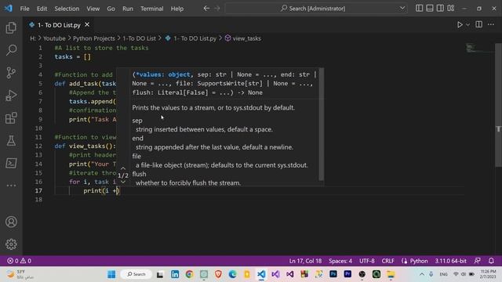Open Brave browser from the taskbar
This screenshot has width=502, height=282.
[218, 274]
